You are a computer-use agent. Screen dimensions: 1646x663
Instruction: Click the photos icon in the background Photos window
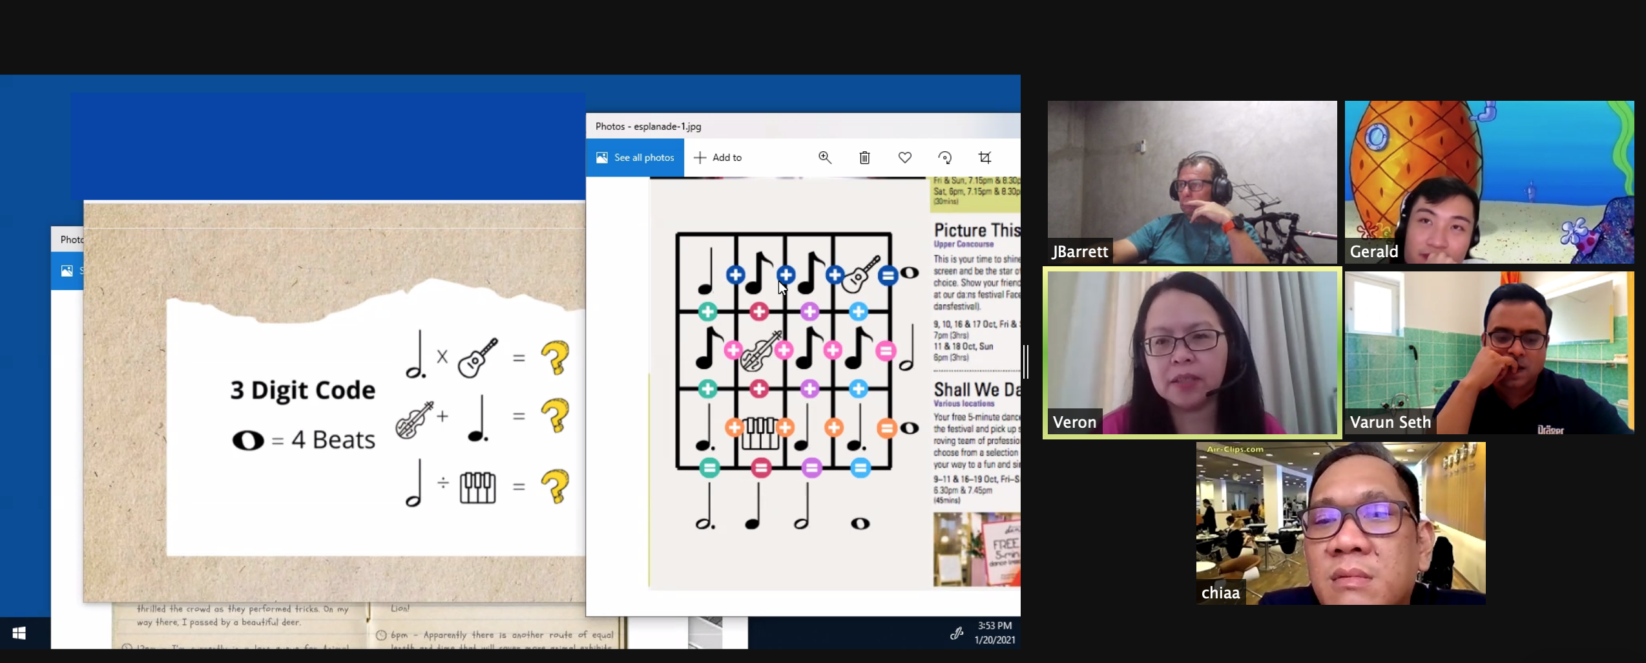tap(67, 271)
